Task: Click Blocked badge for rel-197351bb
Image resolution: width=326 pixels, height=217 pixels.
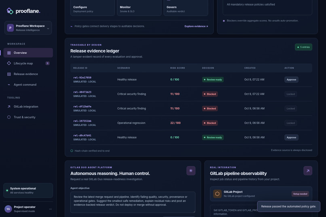Action: [x=210, y=123]
